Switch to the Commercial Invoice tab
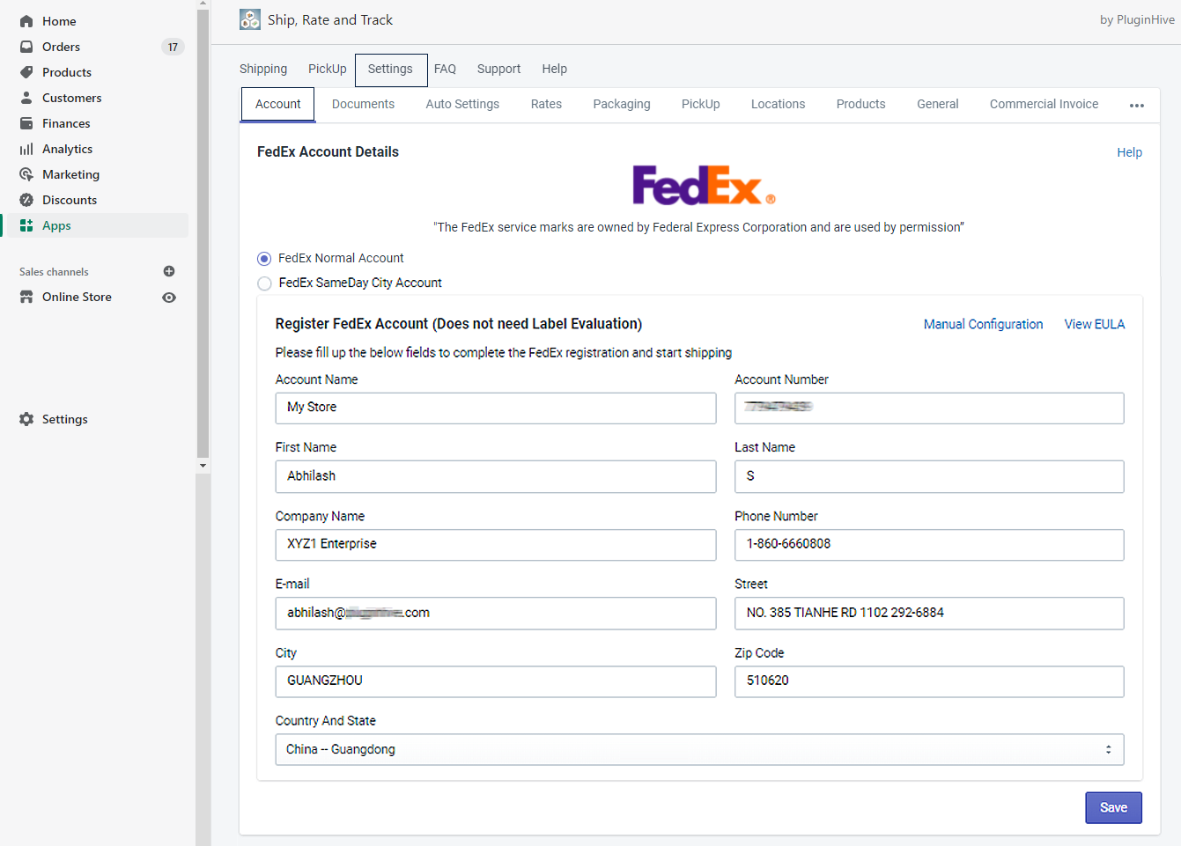The width and height of the screenshot is (1181, 846). pos(1044,104)
